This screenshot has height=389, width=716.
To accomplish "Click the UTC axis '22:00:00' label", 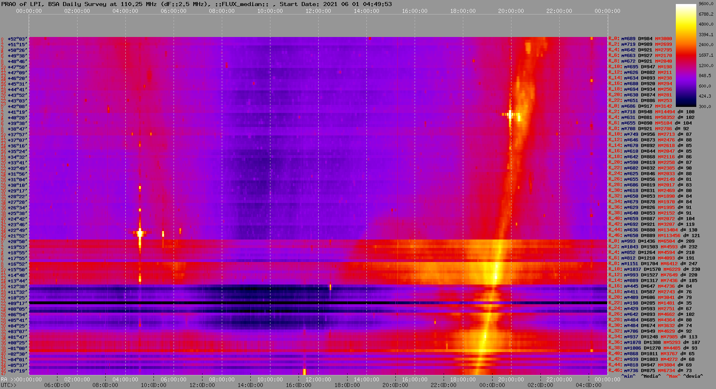I will tap(444, 385).
